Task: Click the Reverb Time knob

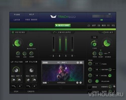Action: click(x=18, y=54)
